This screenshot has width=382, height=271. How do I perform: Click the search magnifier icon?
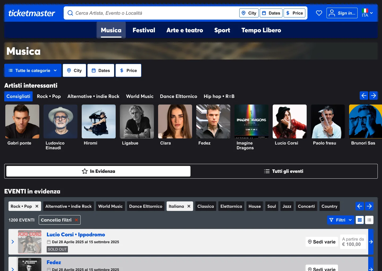pyautogui.click(x=70, y=13)
